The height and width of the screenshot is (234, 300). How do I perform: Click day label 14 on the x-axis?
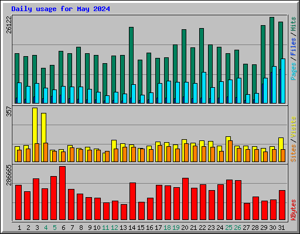click(132, 228)
